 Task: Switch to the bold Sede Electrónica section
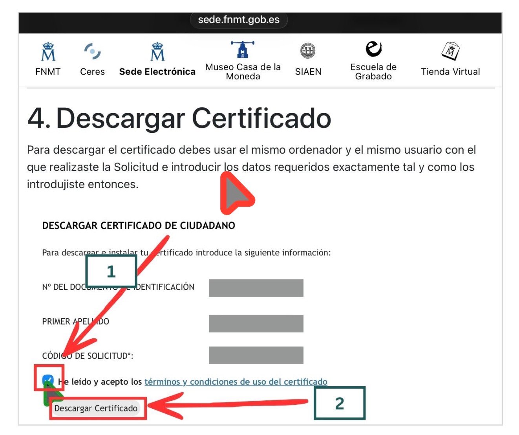click(157, 72)
